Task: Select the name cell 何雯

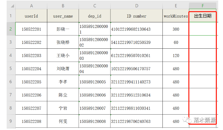Action: (x=63, y=121)
